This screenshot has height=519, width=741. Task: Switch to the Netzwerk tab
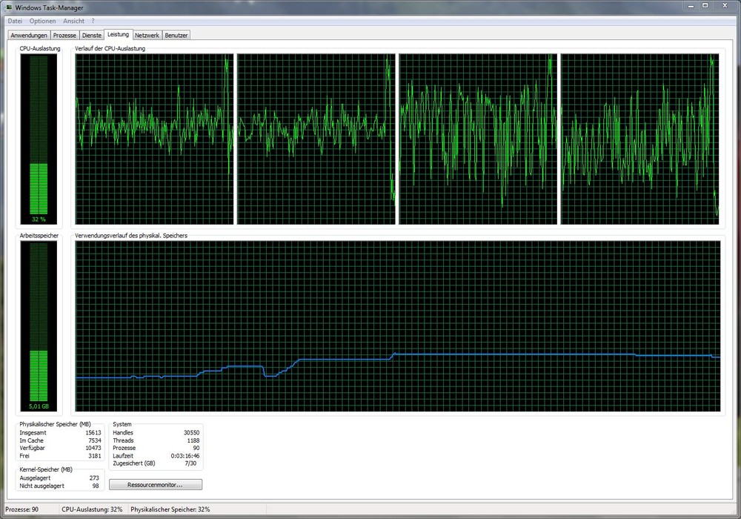pyautogui.click(x=147, y=35)
